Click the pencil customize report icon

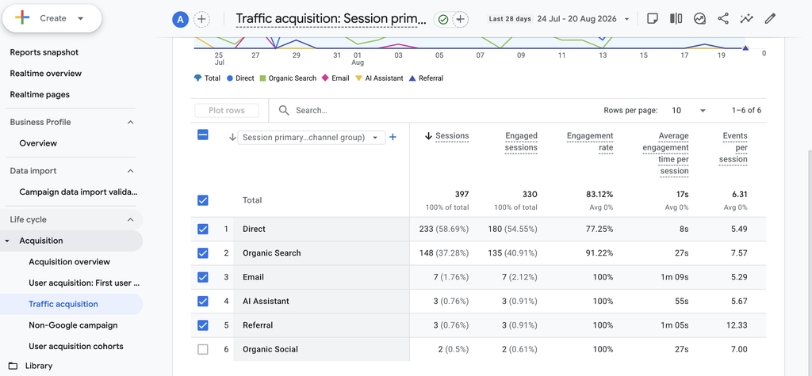(770, 19)
